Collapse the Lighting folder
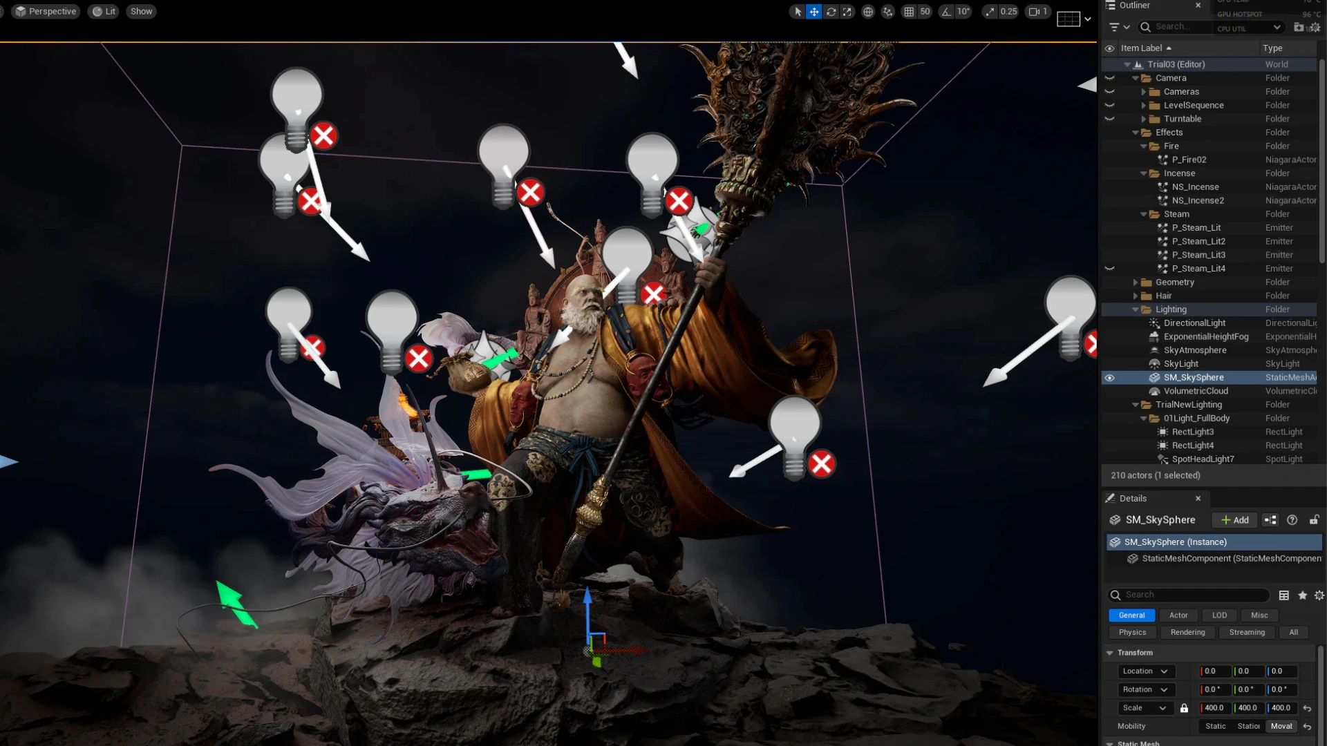The width and height of the screenshot is (1327, 746). [1136, 309]
